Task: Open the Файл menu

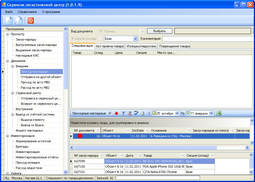Action: pos(9,12)
